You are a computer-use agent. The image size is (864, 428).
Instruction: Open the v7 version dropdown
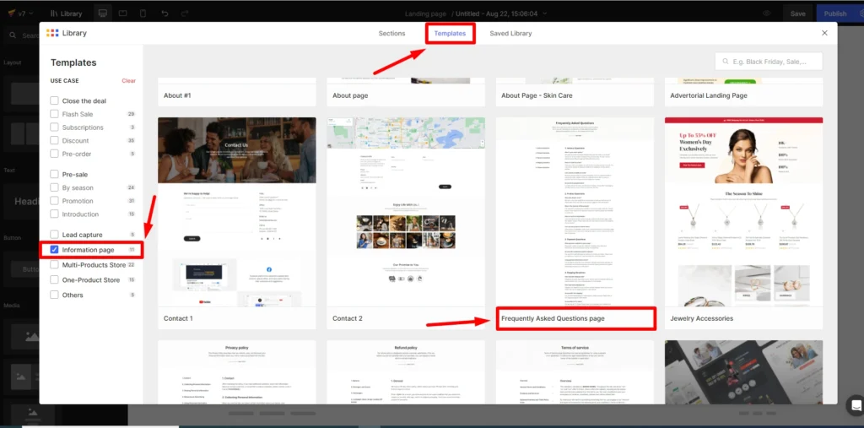[x=21, y=14]
